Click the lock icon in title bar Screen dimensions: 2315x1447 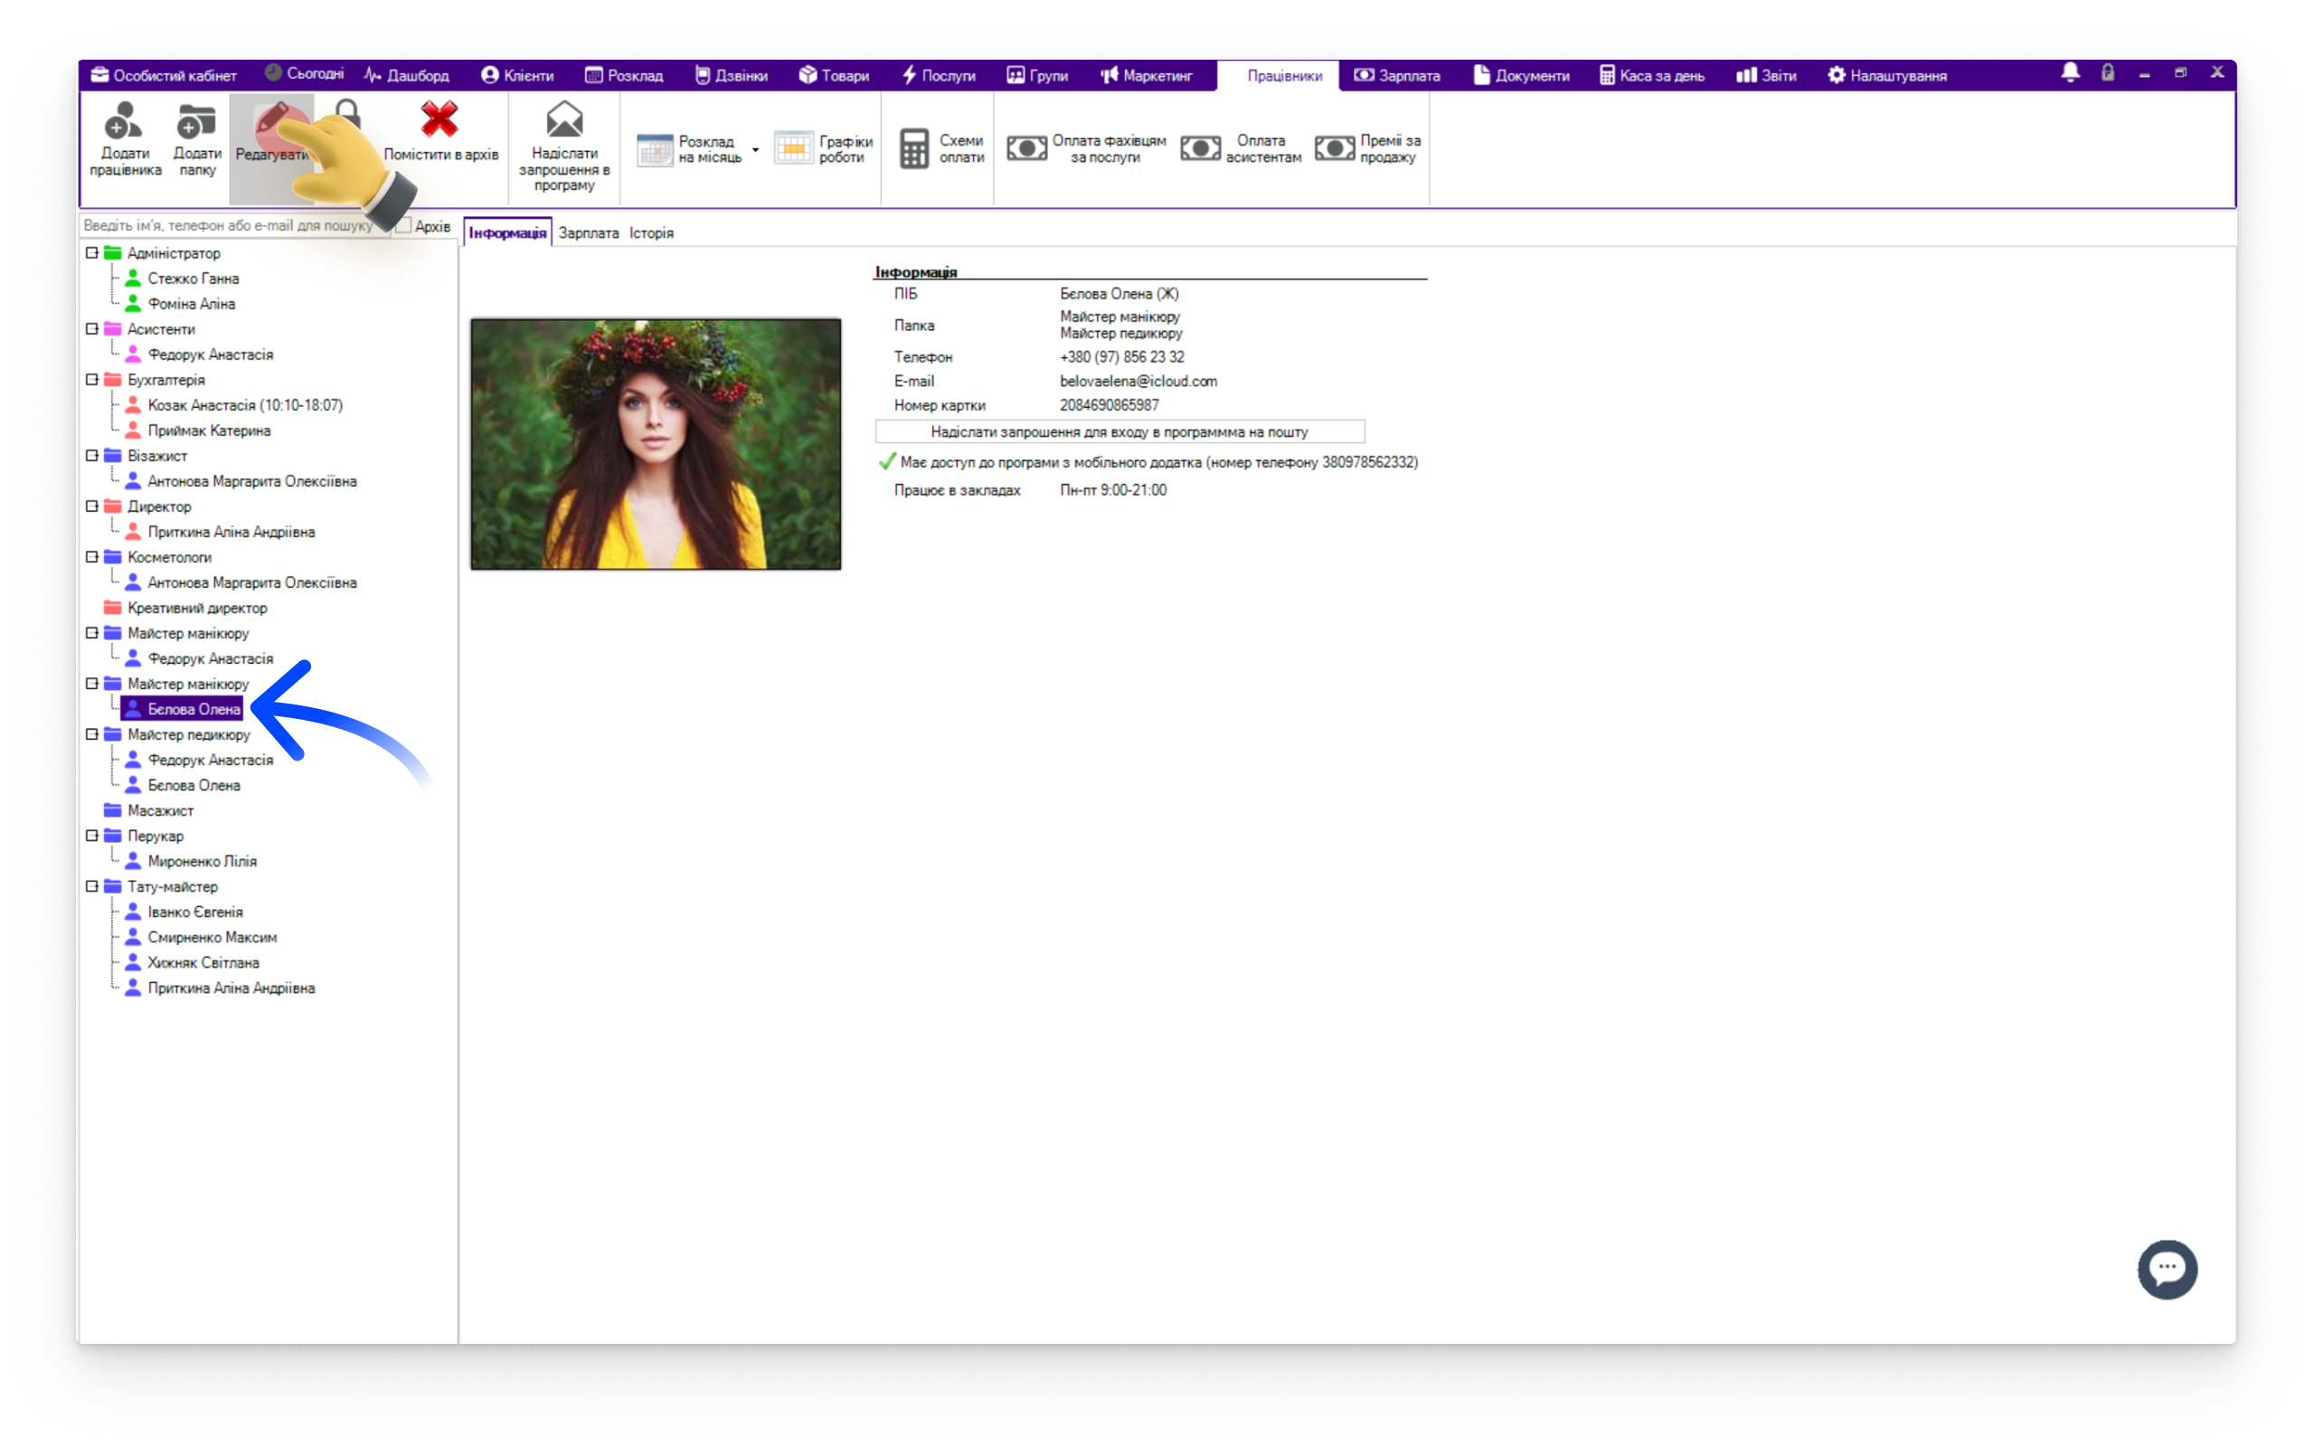2107,73
